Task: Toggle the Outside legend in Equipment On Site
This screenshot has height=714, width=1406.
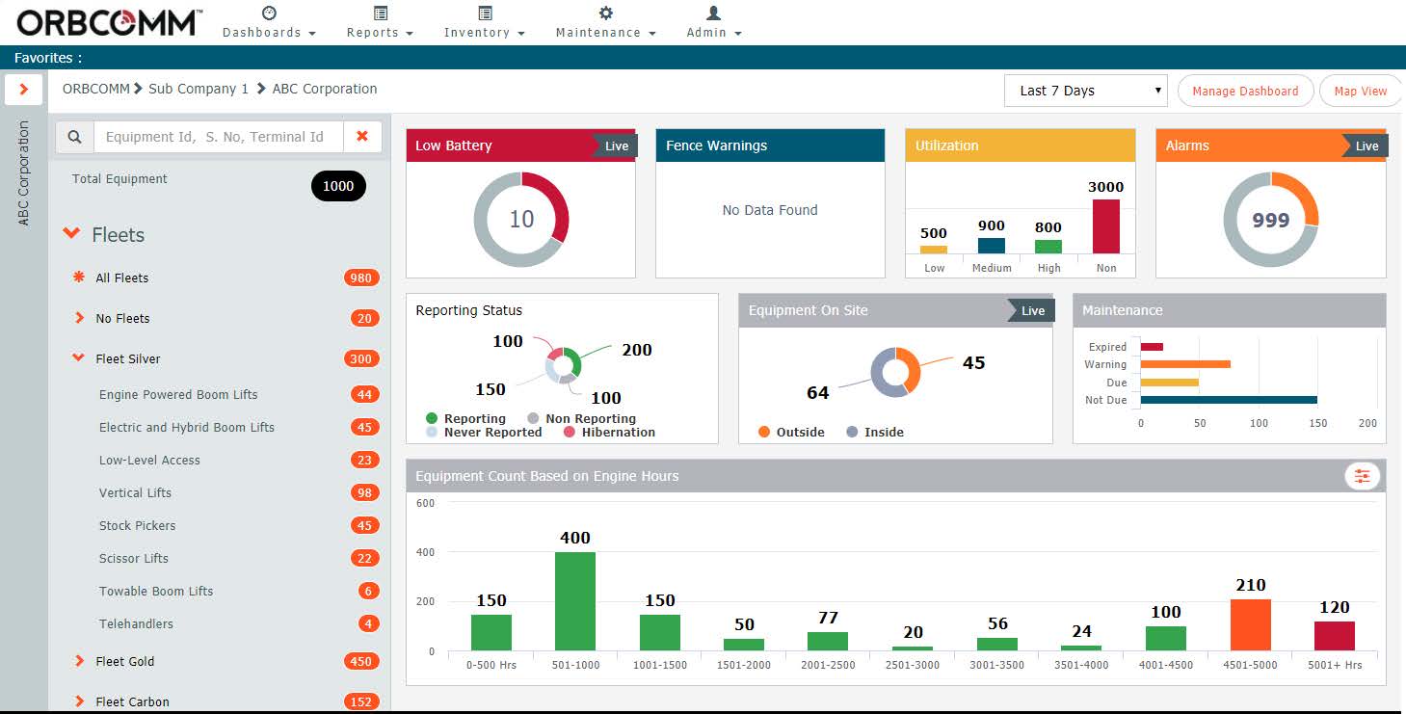Action: 791,432
